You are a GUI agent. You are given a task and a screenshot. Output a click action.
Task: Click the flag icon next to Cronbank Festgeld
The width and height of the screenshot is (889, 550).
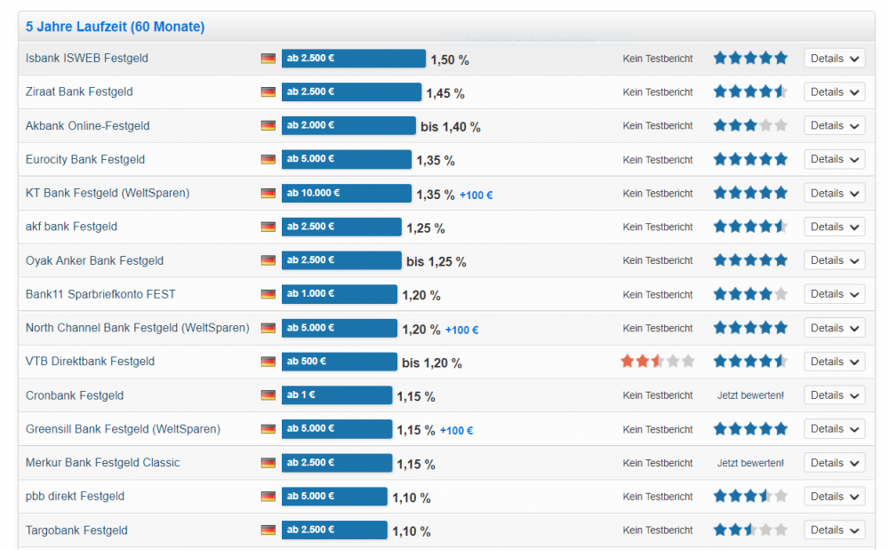click(268, 395)
